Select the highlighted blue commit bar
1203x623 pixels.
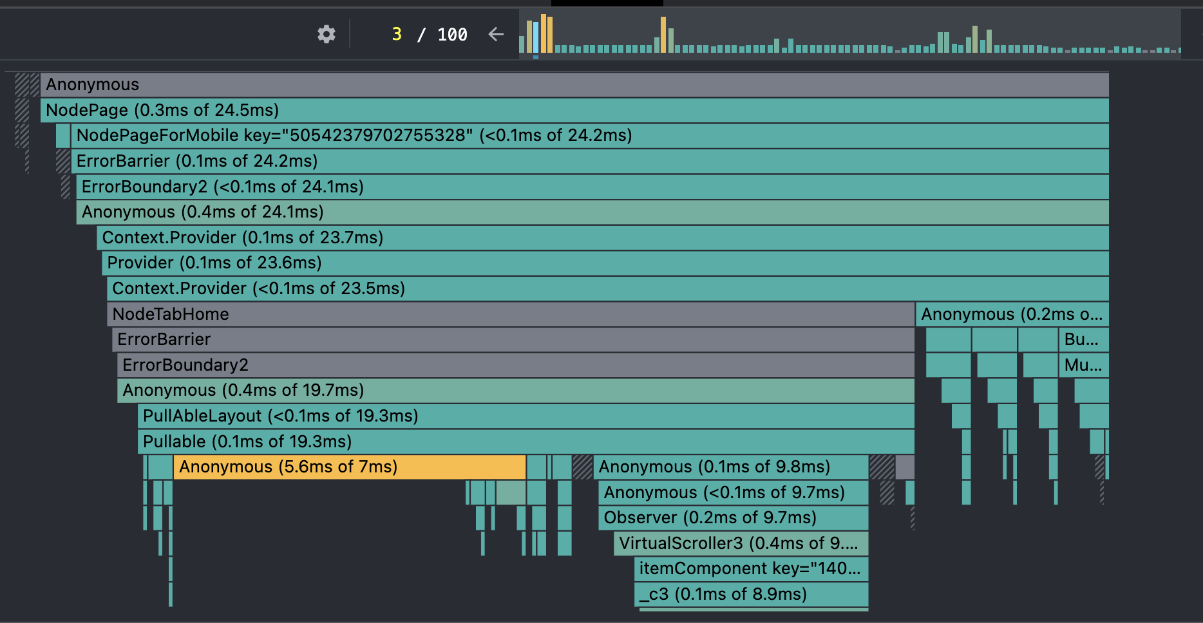tap(536, 37)
